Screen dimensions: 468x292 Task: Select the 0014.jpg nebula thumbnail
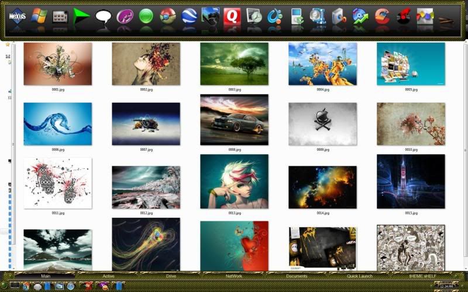(323, 187)
